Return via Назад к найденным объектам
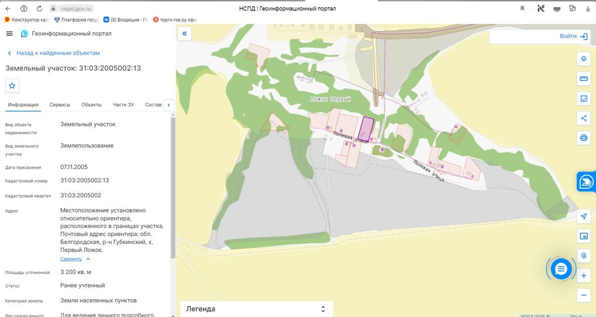Viewport: 596px width, 317px height. point(53,53)
